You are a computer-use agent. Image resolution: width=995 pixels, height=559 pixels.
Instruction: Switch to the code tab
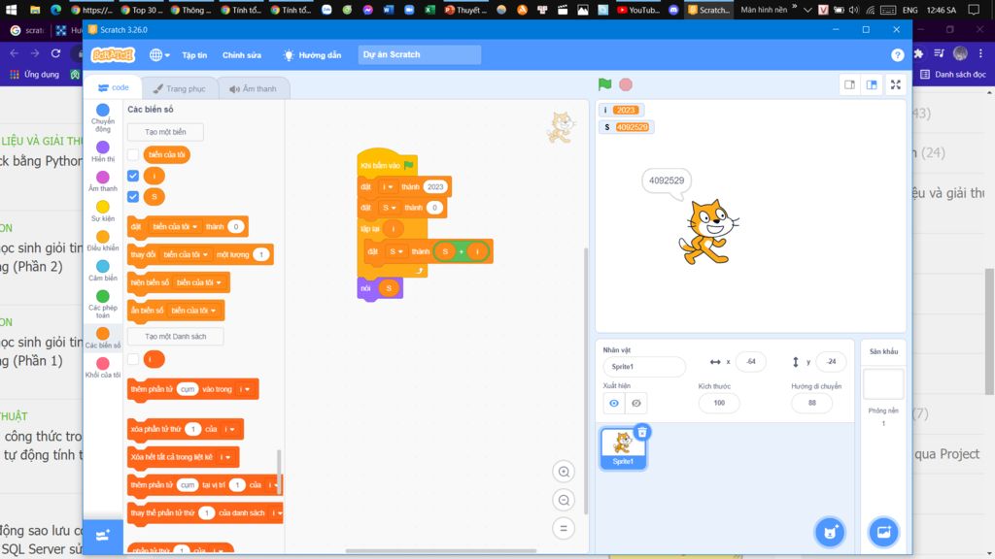tap(114, 88)
